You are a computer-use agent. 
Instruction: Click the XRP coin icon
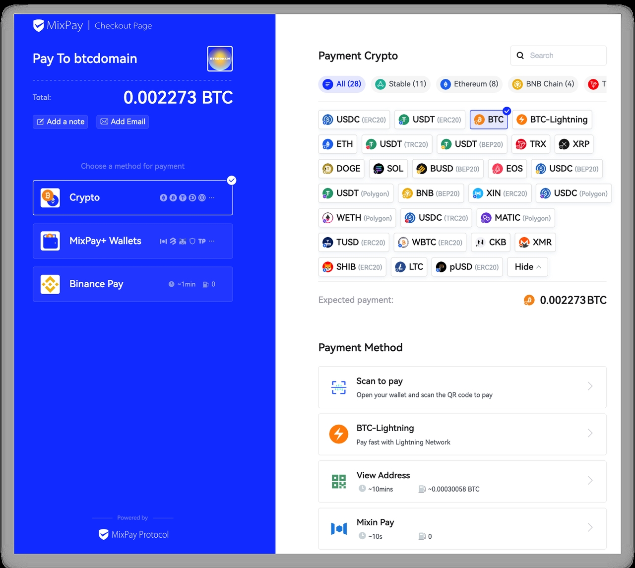coord(564,144)
